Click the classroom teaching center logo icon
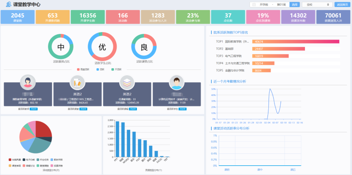 pos(8,4)
